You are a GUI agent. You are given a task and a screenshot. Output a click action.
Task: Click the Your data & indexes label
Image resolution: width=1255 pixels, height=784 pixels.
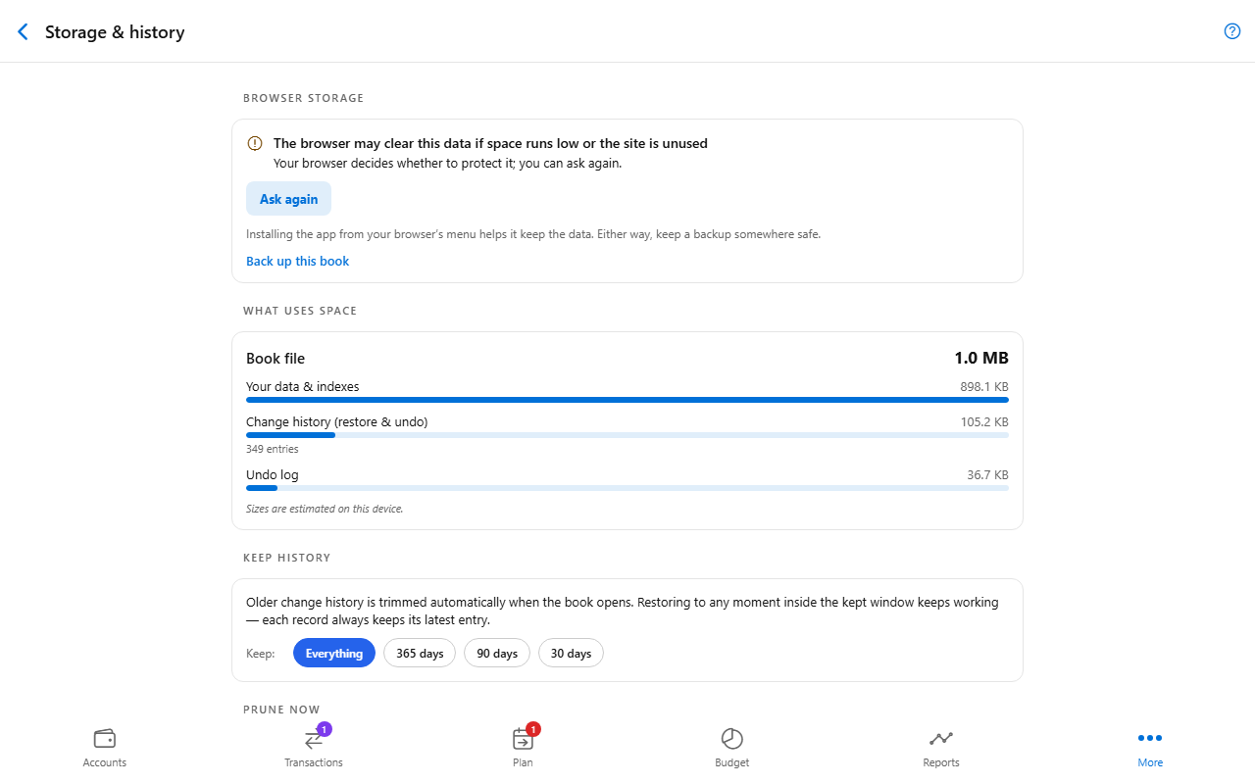tap(303, 386)
